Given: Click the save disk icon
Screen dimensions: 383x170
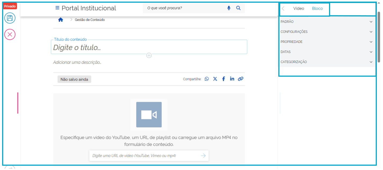Looking at the screenshot, I should pyautogui.click(x=10, y=18).
